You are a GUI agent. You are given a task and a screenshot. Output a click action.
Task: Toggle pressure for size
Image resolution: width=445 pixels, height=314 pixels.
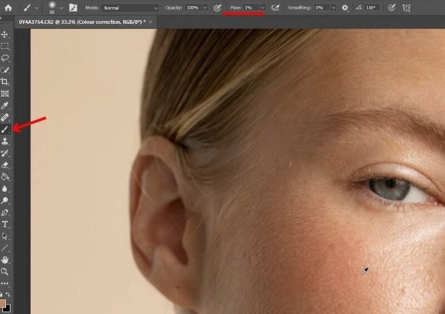pos(392,8)
